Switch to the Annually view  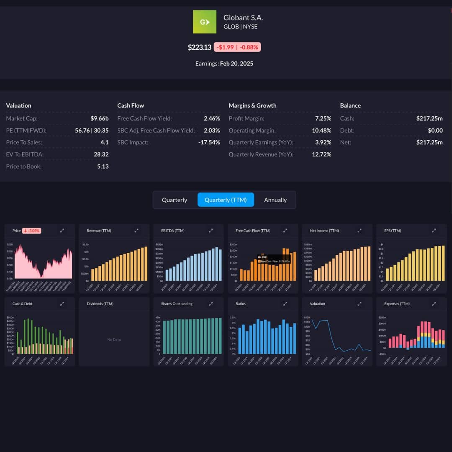pos(275,200)
